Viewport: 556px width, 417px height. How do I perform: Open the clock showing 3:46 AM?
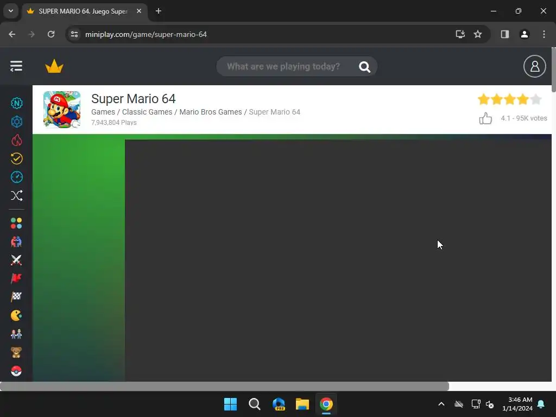(x=517, y=404)
